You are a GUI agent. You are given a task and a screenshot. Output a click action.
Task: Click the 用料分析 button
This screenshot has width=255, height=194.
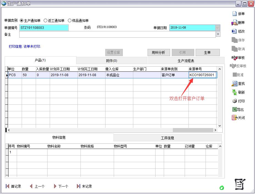159,52
